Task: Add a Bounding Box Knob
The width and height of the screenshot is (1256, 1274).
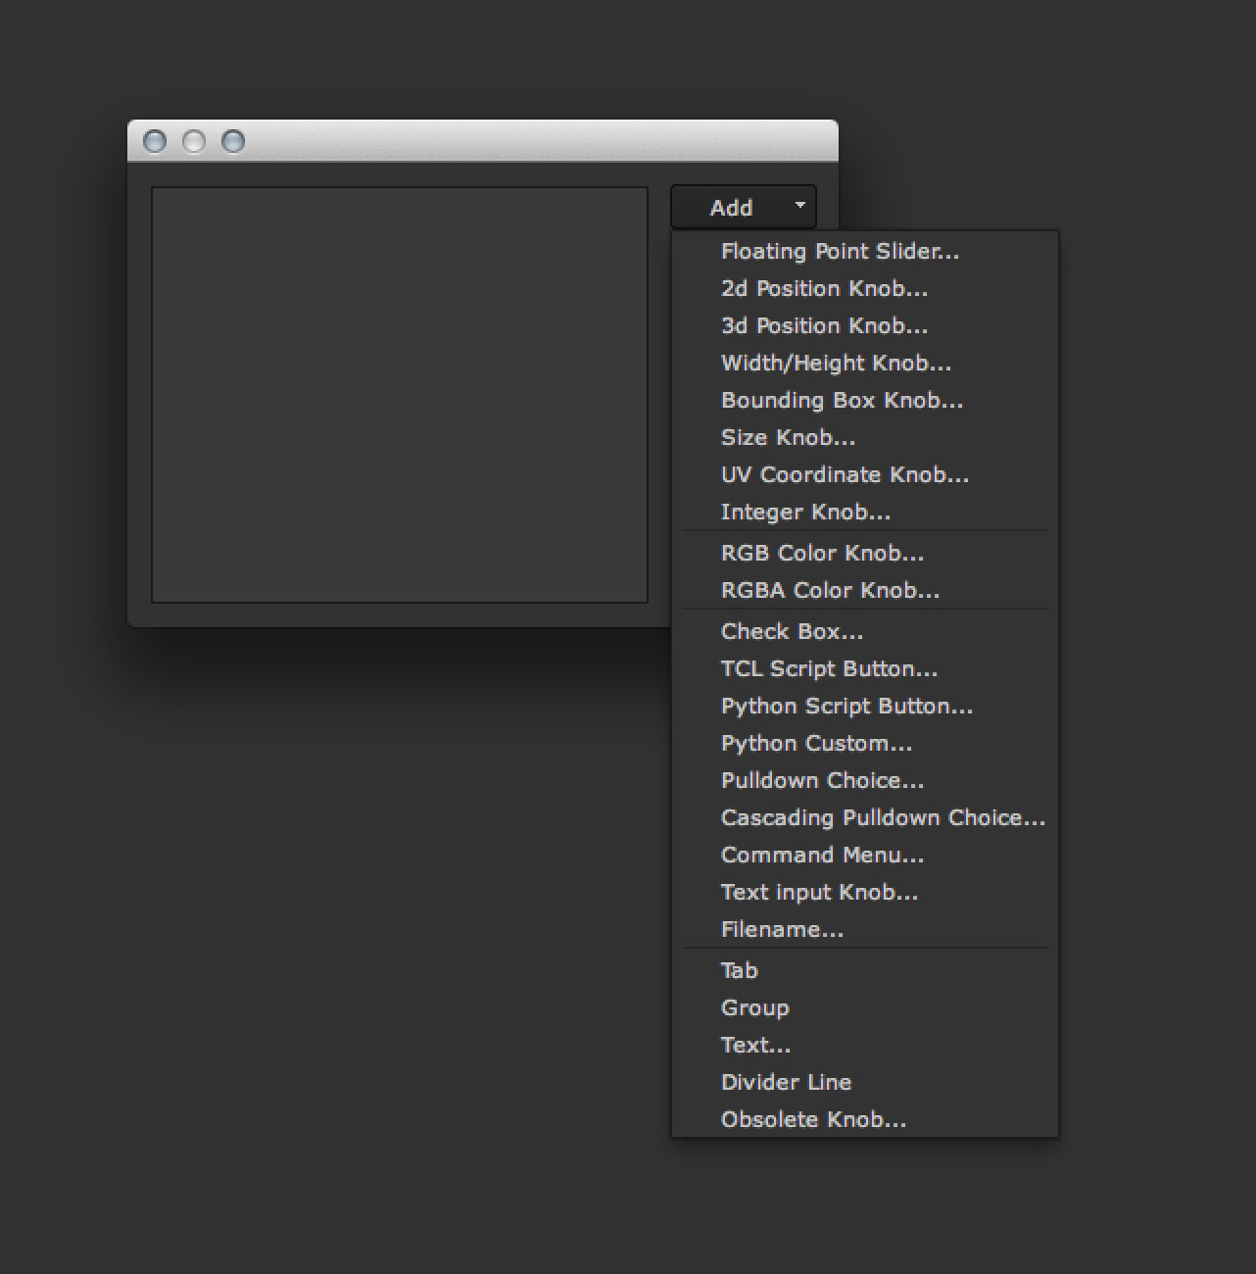Action: tap(864, 401)
